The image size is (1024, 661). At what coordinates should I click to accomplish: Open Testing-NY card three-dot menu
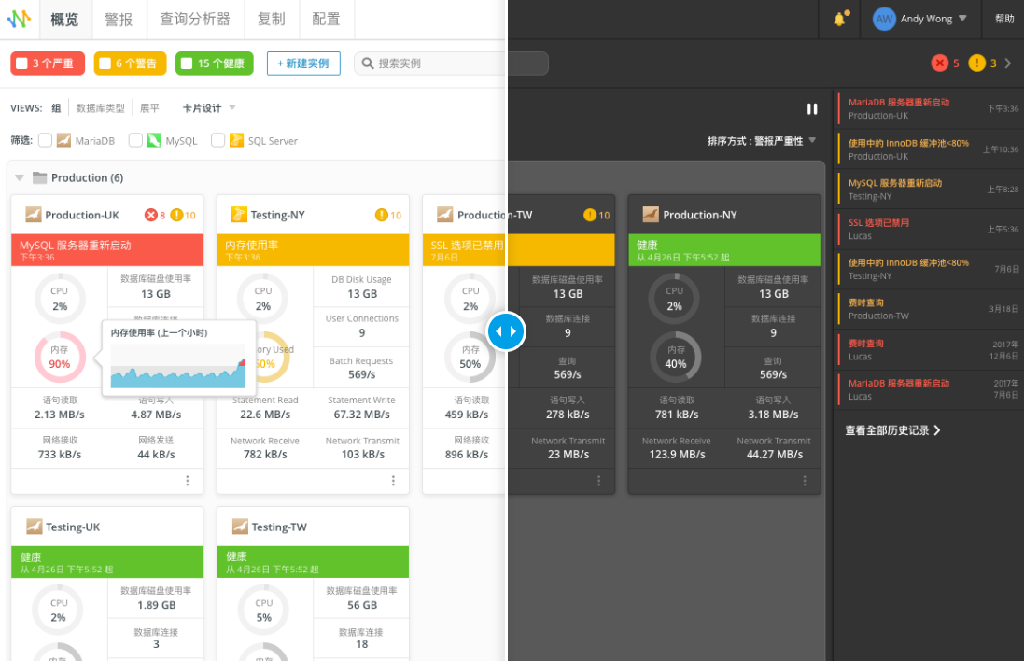[393, 481]
